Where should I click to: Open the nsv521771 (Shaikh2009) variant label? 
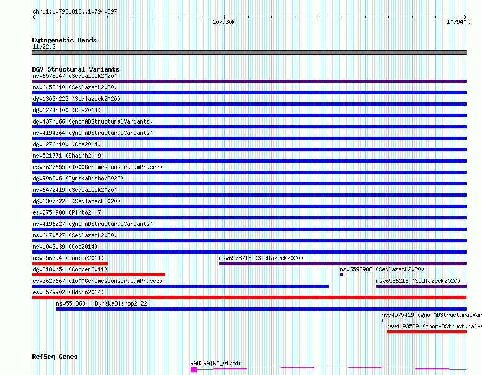click(x=67, y=156)
